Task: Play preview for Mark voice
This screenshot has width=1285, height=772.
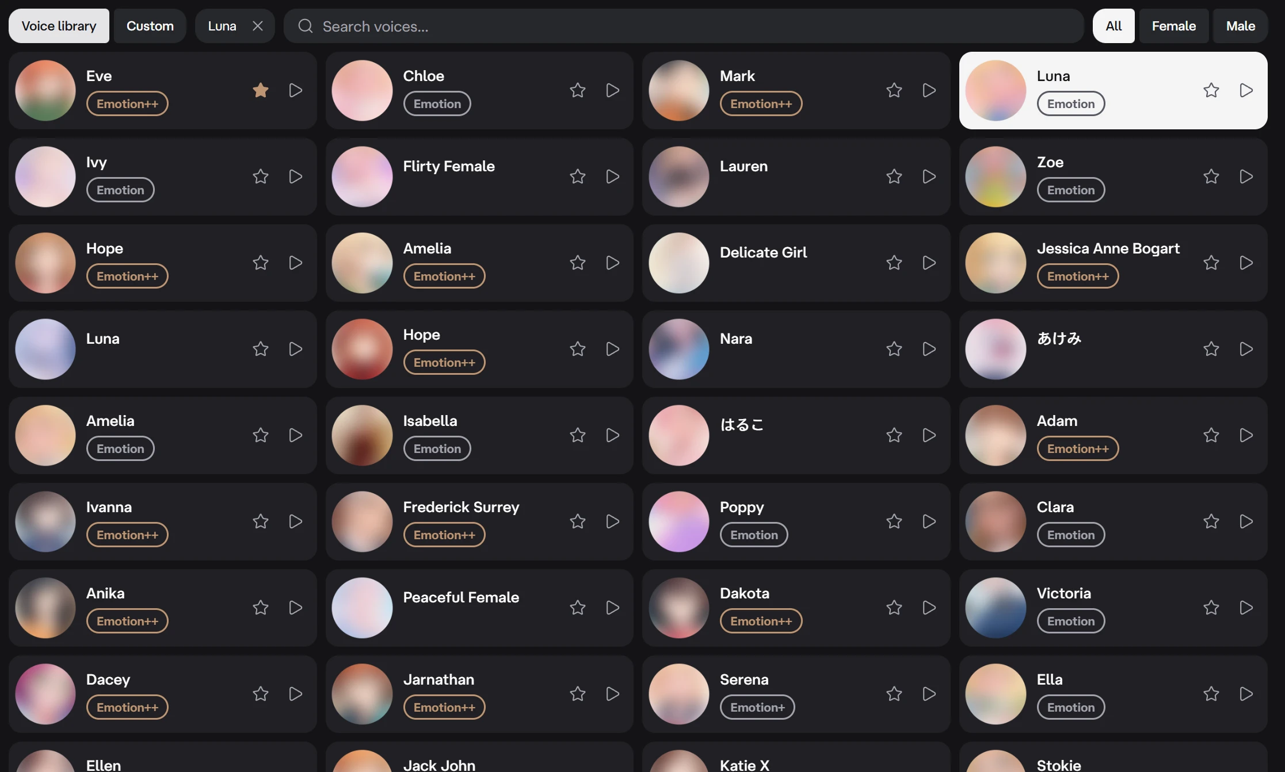Action: point(929,90)
